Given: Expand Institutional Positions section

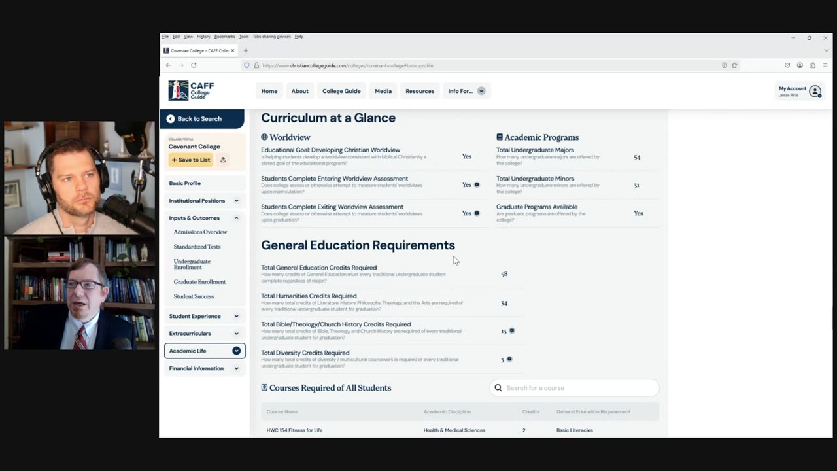Looking at the screenshot, I should (x=236, y=201).
